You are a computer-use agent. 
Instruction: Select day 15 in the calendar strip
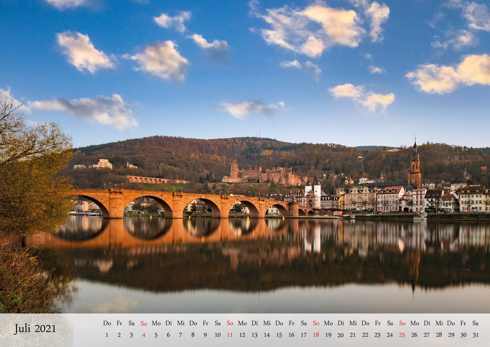coord(279,335)
